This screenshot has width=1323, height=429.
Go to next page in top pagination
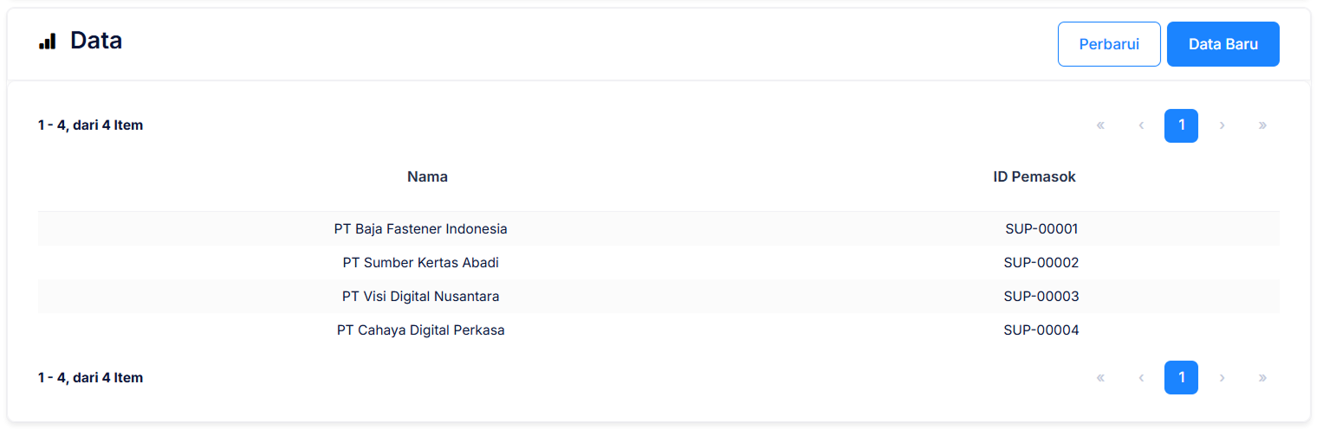pos(1222,125)
